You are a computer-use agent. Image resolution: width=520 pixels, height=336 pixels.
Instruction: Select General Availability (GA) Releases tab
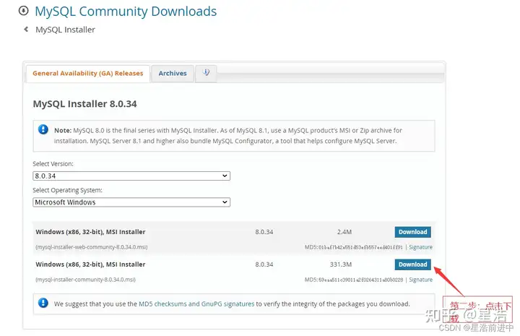88,74
